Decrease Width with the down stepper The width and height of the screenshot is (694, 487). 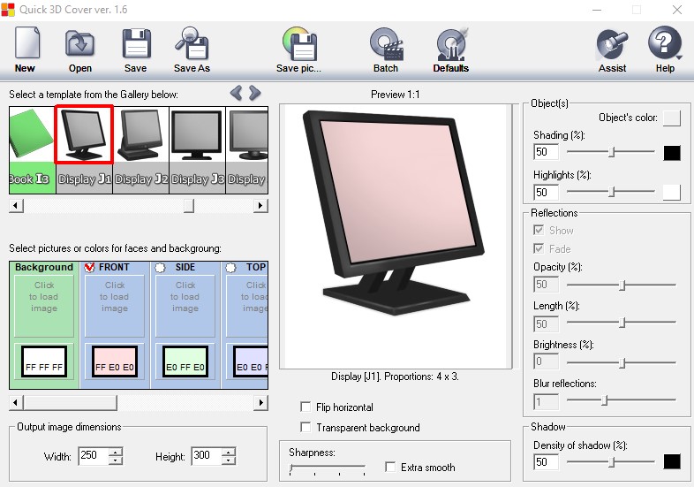pyautogui.click(x=116, y=460)
